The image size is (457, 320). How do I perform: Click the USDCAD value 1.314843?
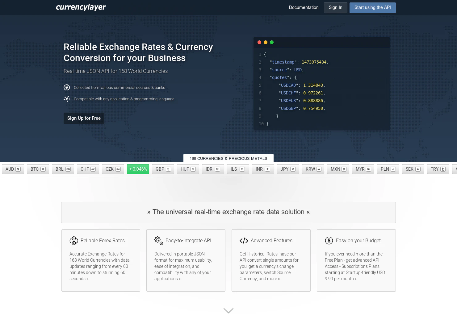(313, 85)
